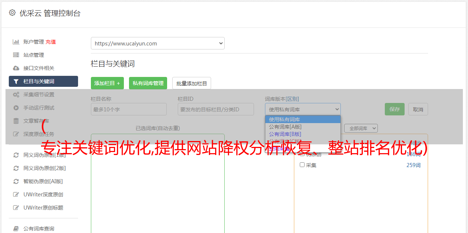
Task: Click the edit icon for UWriter原创标题
Action: coord(16,208)
